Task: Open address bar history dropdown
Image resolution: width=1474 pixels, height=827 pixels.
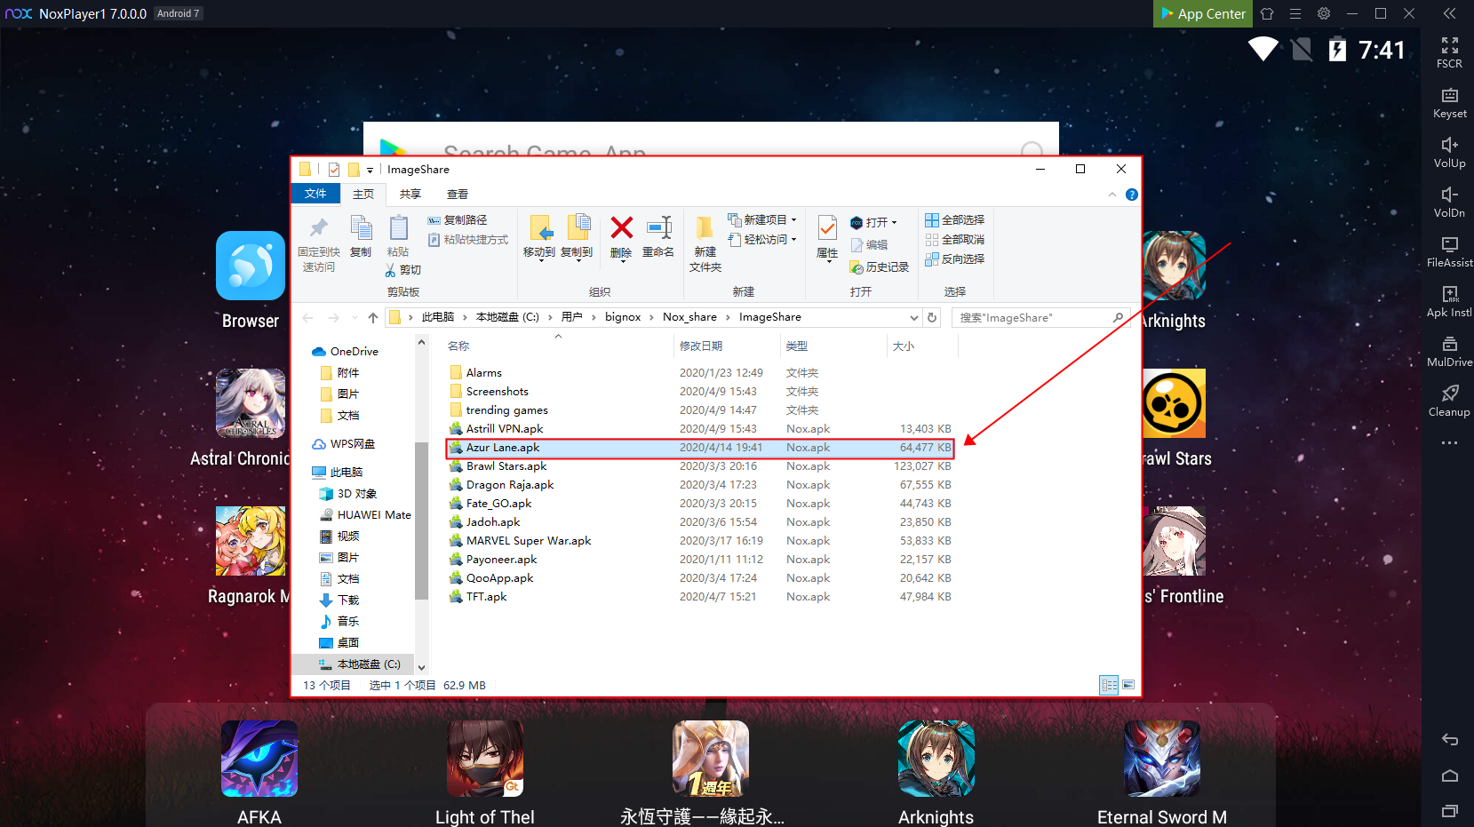Action: [914, 317]
